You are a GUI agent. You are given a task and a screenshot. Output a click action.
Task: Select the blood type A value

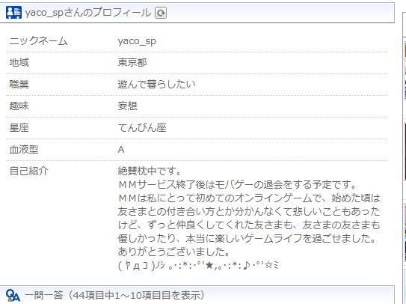click(x=121, y=150)
